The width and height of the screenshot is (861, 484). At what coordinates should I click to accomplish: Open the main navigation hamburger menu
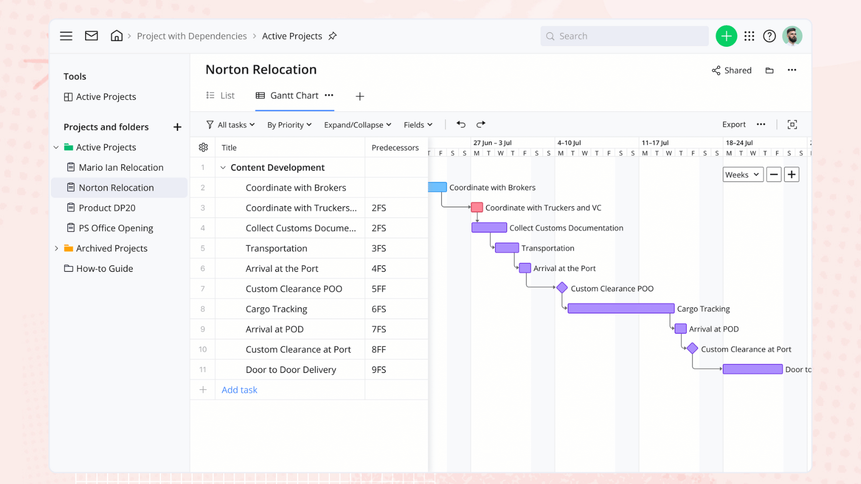(66, 35)
